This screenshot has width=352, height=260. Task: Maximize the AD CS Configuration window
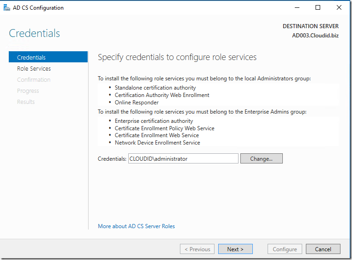click(x=318, y=8)
